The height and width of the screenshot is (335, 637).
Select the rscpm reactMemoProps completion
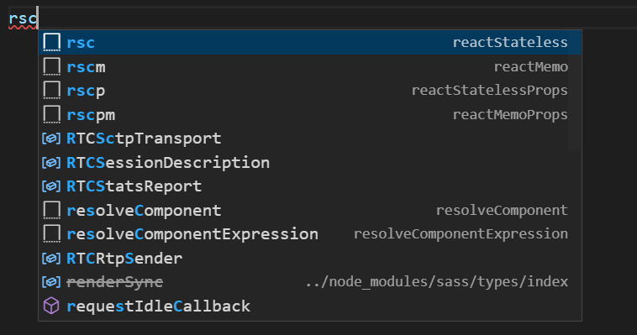(x=310, y=114)
